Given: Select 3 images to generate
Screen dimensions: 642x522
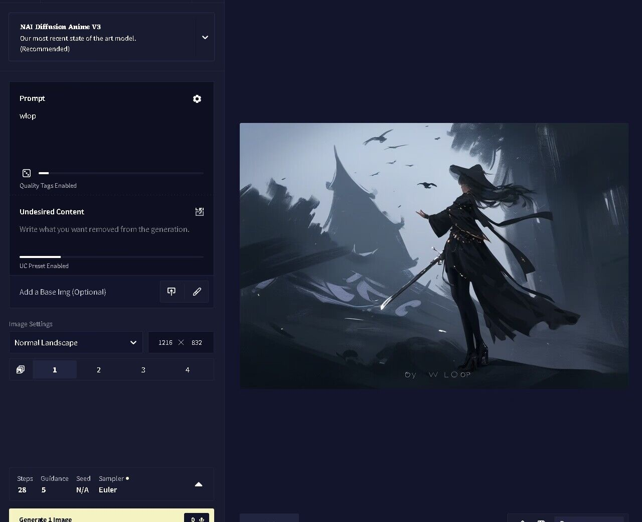Looking at the screenshot, I should [x=143, y=369].
